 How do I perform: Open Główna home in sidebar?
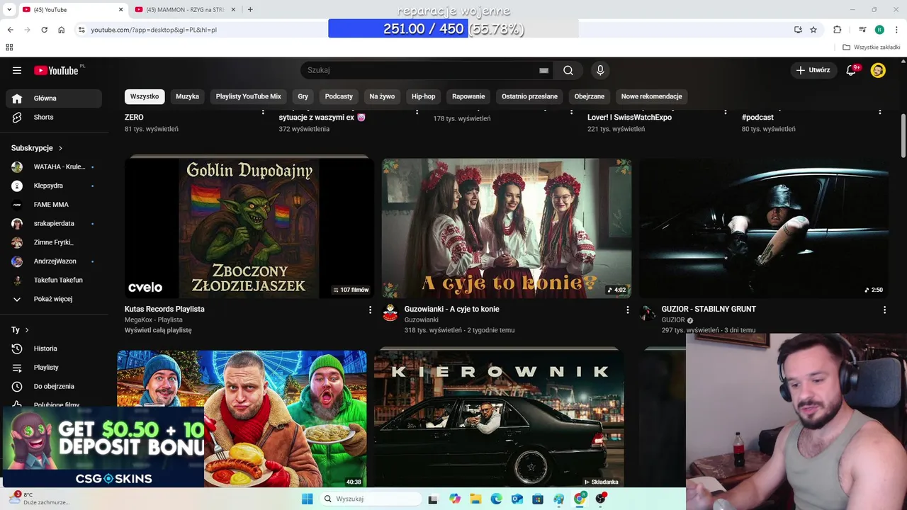pyautogui.click(x=53, y=98)
